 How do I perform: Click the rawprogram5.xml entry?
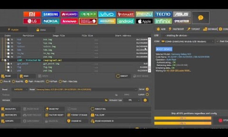coord(53,60)
